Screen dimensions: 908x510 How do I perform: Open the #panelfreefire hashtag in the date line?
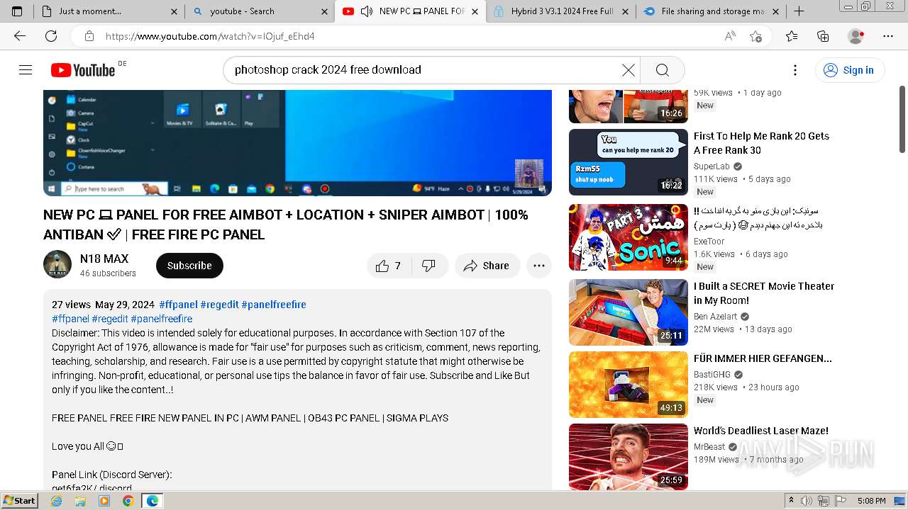pyautogui.click(x=274, y=305)
